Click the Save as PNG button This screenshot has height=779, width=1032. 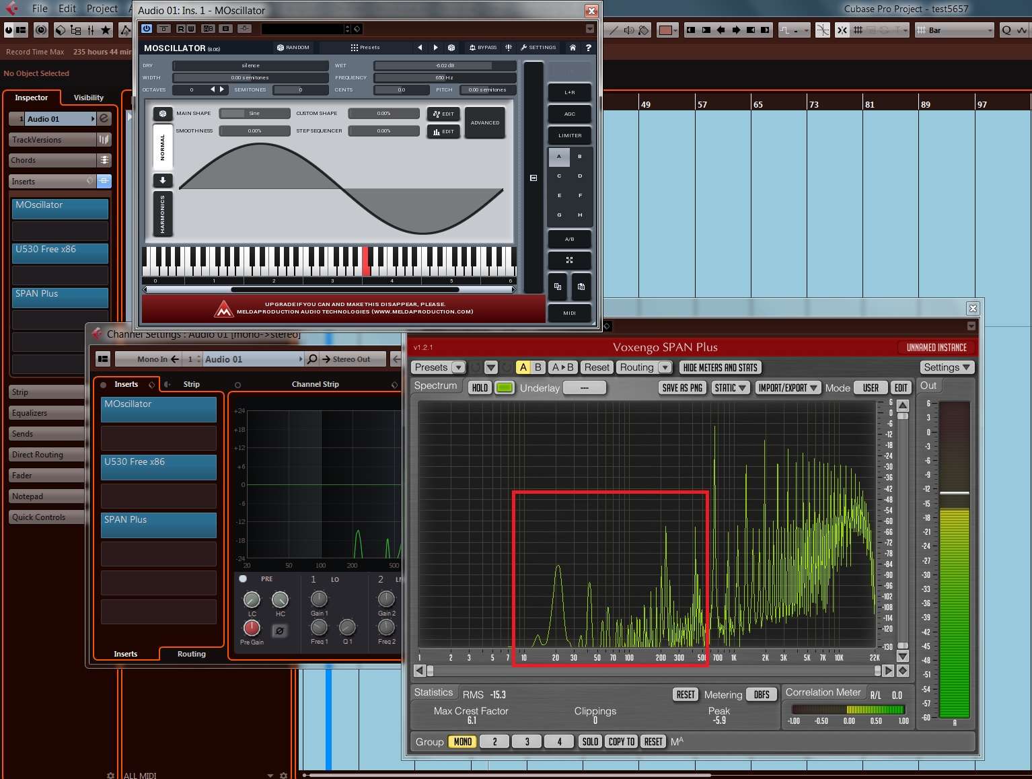tap(681, 387)
